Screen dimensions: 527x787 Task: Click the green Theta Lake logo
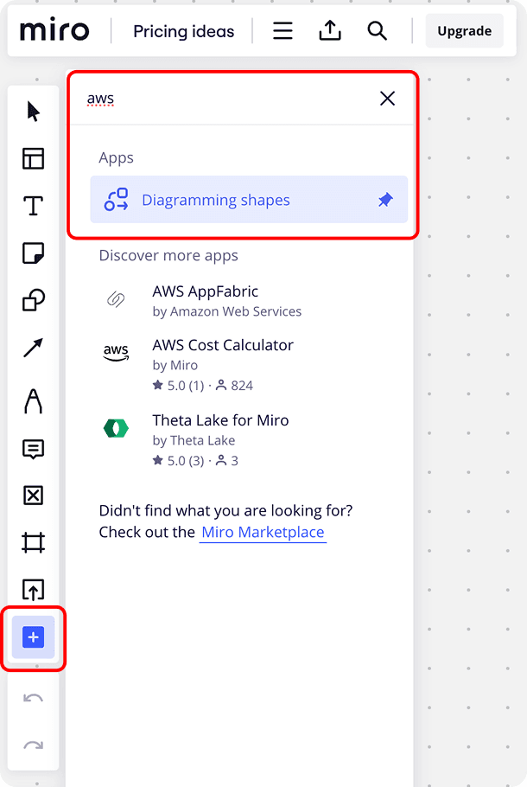coord(116,428)
